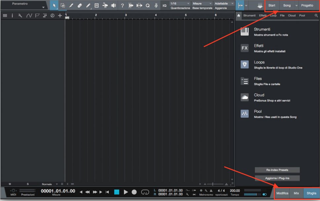Select the Arrow tool in toolbar
This screenshot has width=320, height=201.
54,5
